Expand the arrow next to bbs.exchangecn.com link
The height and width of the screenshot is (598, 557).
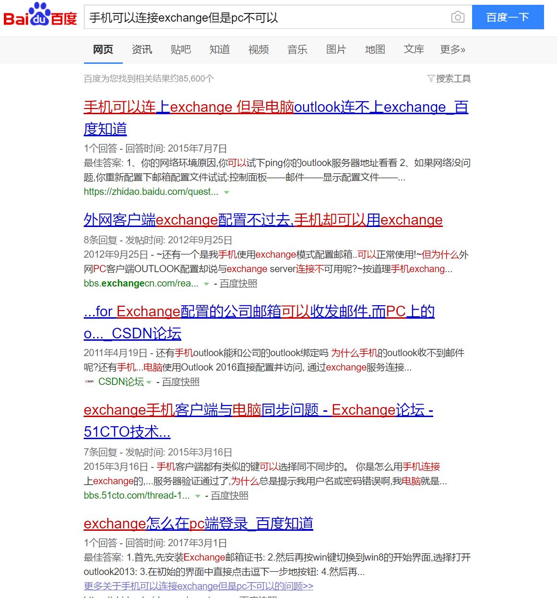point(206,284)
